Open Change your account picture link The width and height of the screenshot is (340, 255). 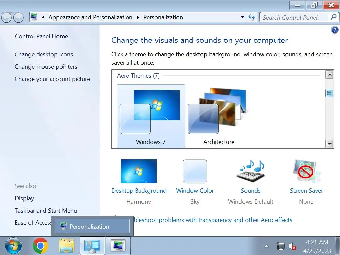[52, 79]
